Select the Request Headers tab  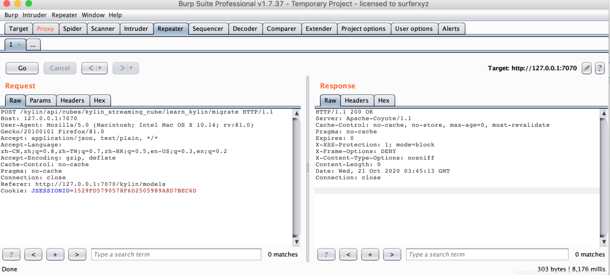tap(72, 101)
